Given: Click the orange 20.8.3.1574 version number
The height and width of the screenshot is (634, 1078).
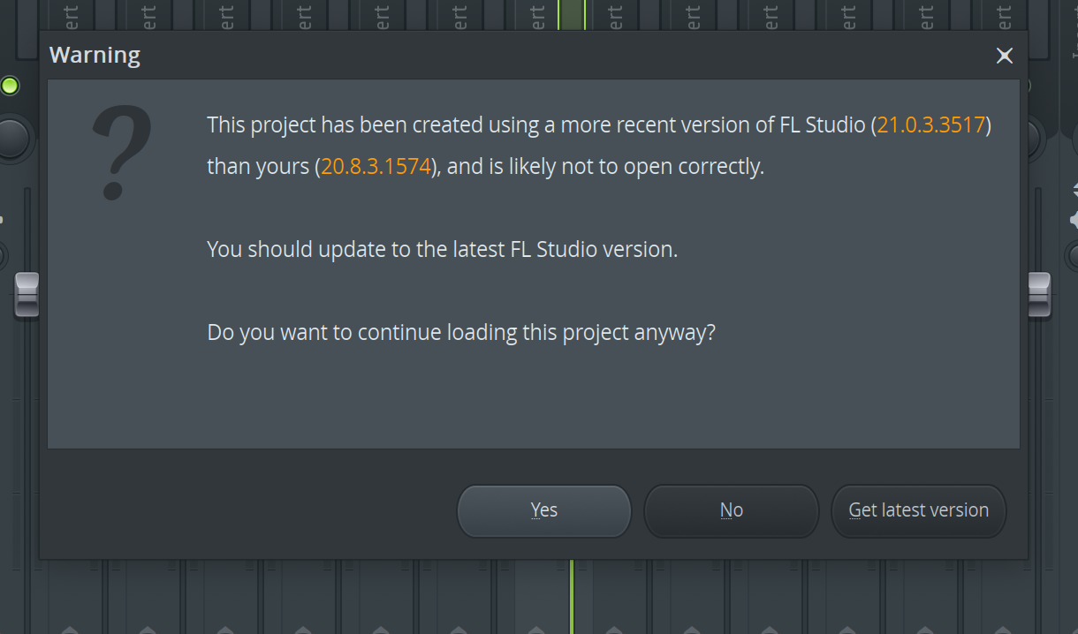Looking at the screenshot, I should pos(376,166).
